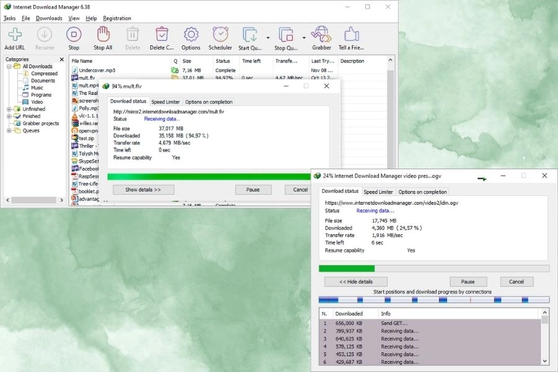Select the Documents category

pyautogui.click(x=43, y=81)
